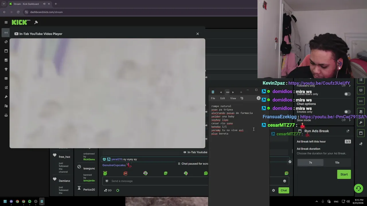Screen dimensions: 367x206
Task: Open Notepad text formatting icon
Action: coord(242,98)
